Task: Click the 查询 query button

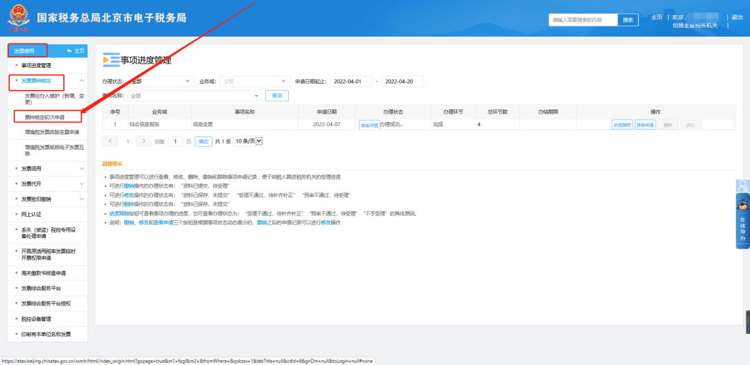Action: [x=277, y=96]
